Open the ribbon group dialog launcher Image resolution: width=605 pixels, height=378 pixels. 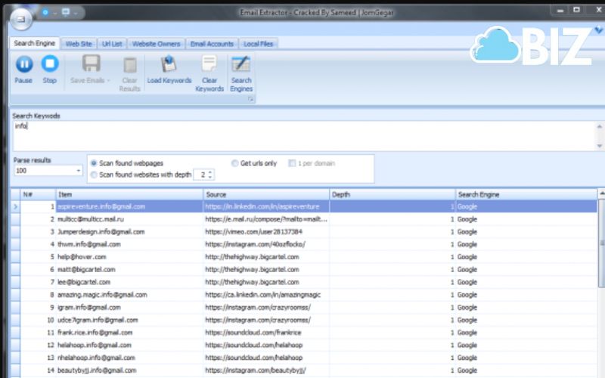tap(251, 99)
